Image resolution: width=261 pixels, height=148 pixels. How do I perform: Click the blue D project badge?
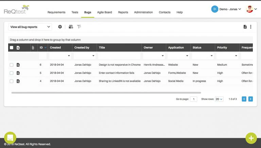pyautogui.click(x=215, y=9)
